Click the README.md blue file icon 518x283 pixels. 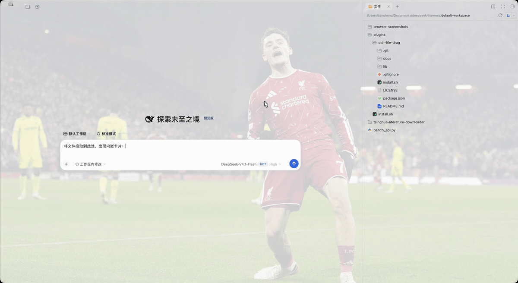tap(379, 106)
